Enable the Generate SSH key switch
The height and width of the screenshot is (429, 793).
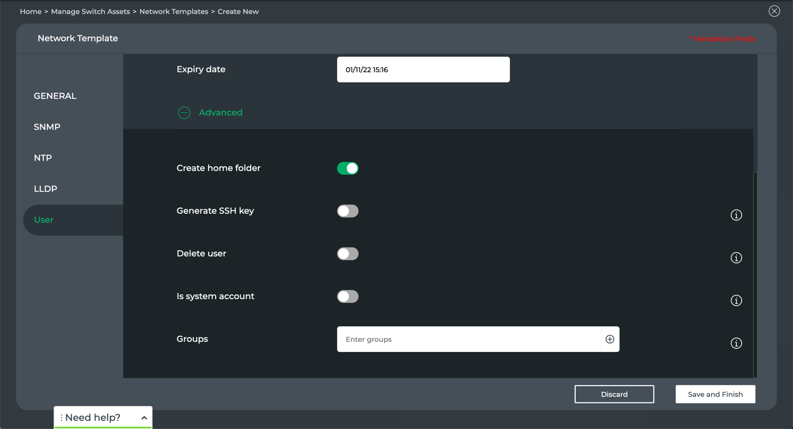348,211
